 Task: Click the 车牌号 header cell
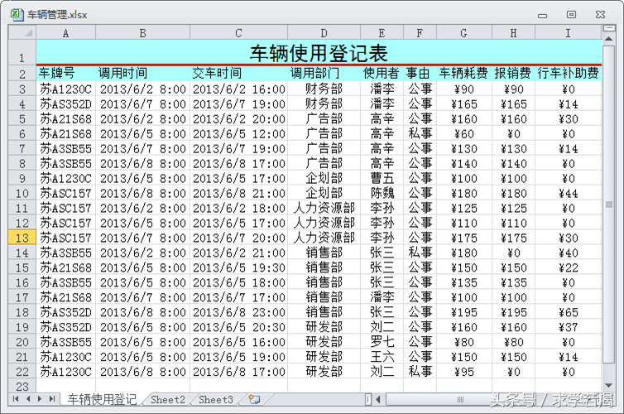65,73
